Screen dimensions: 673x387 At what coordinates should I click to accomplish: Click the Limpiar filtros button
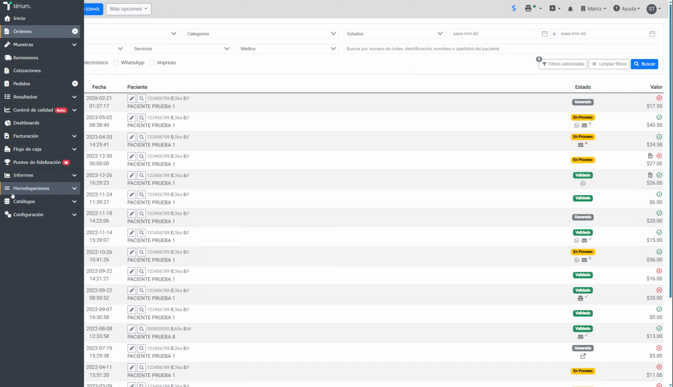(609, 64)
